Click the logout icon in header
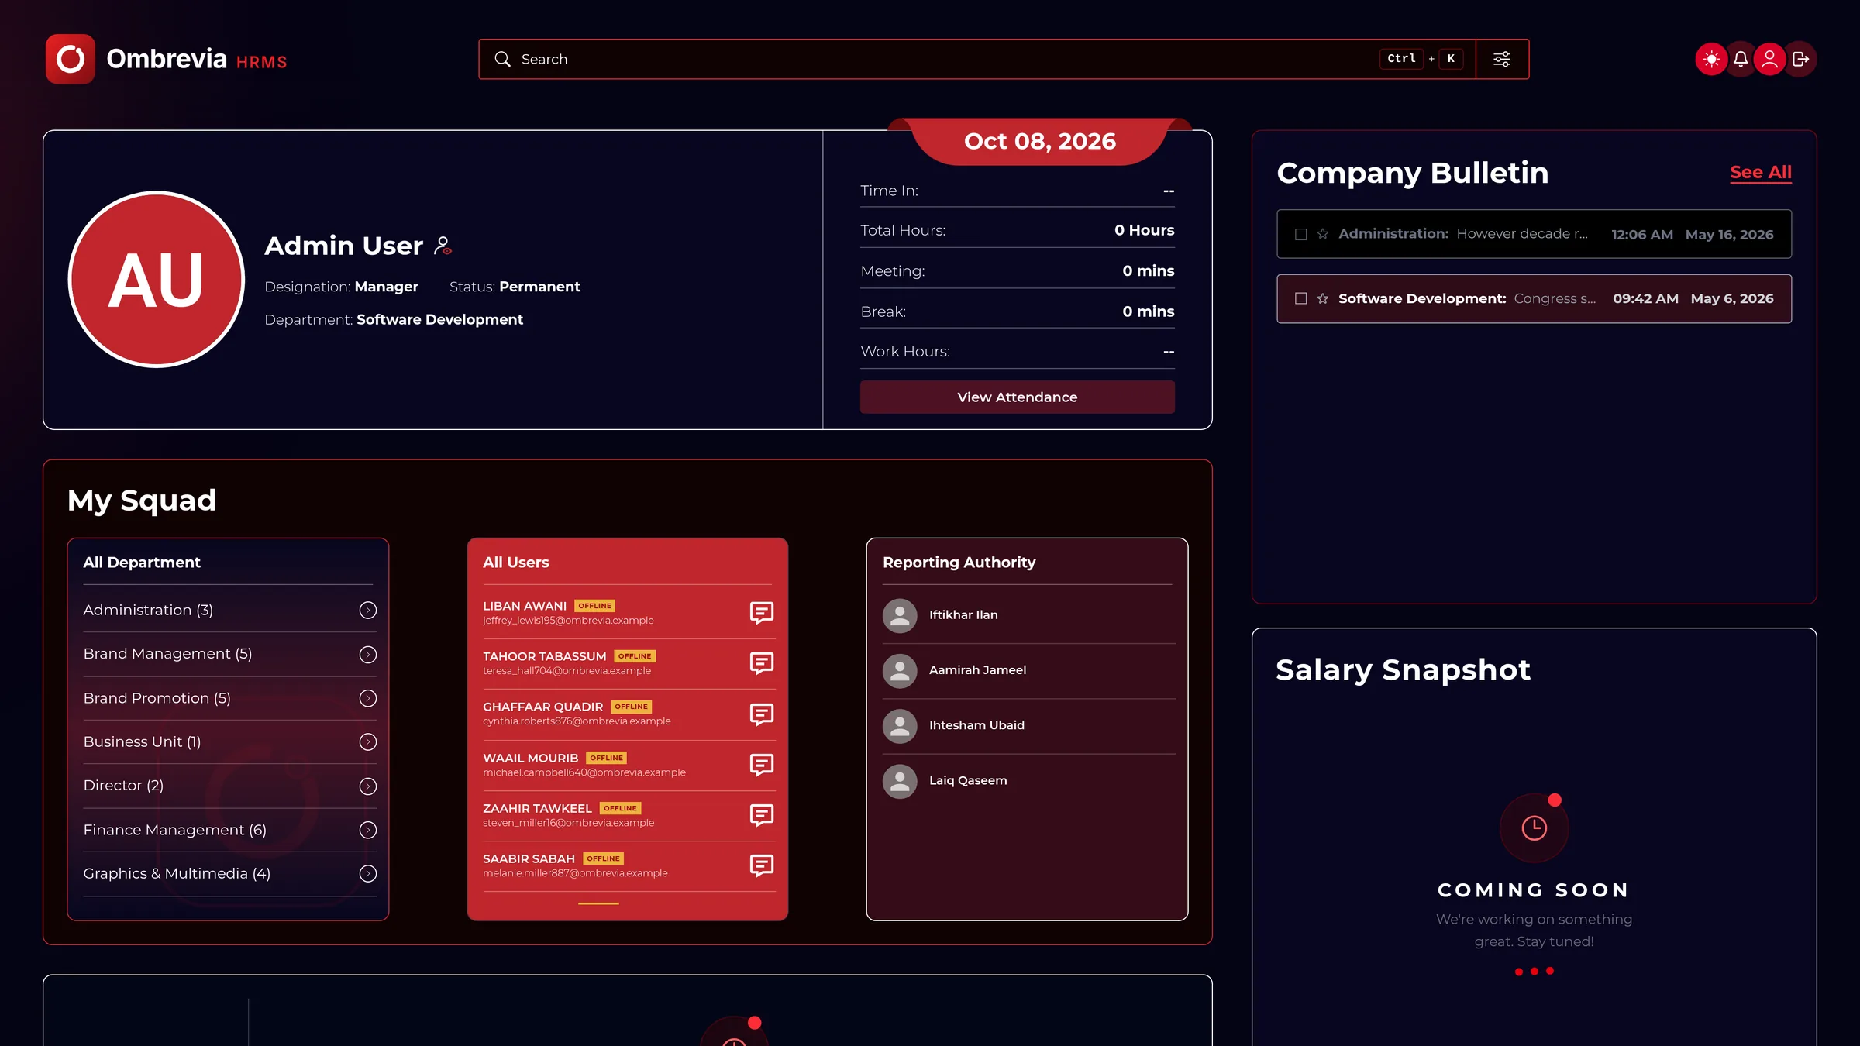This screenshot has height=1046, width=1860. 1800,59
